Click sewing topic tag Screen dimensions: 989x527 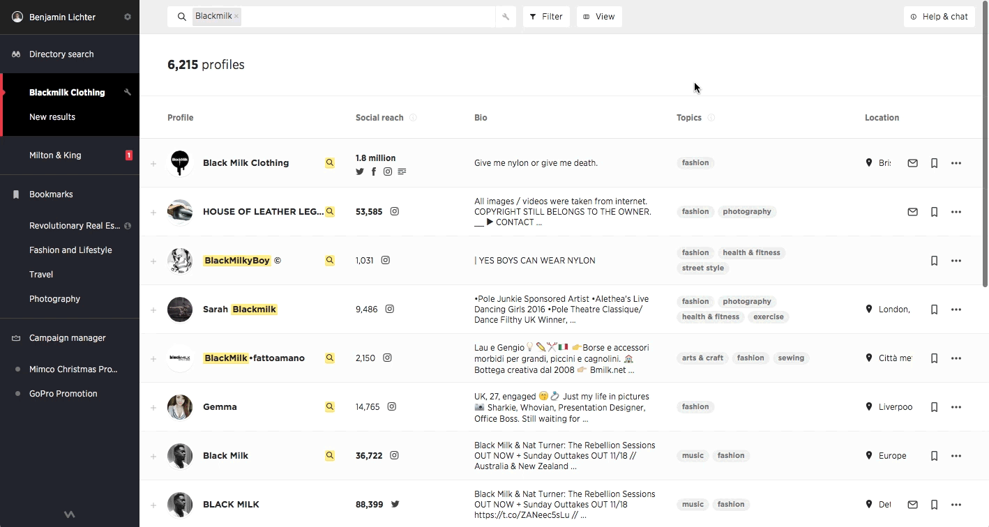(x=791, y=358)
